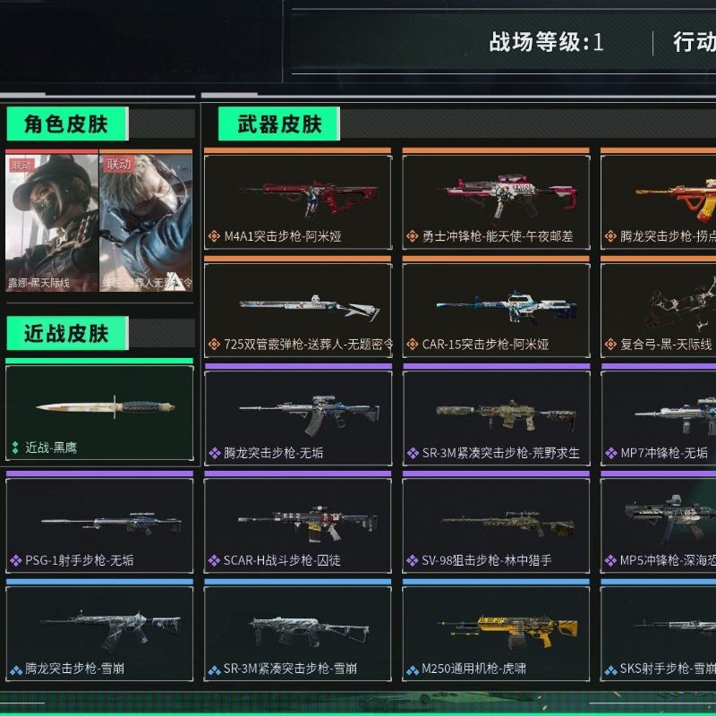The height and width of the screenshot is (716, 716).
Task: Click the 角色皮肤 section header
Action: coord(67,124)
